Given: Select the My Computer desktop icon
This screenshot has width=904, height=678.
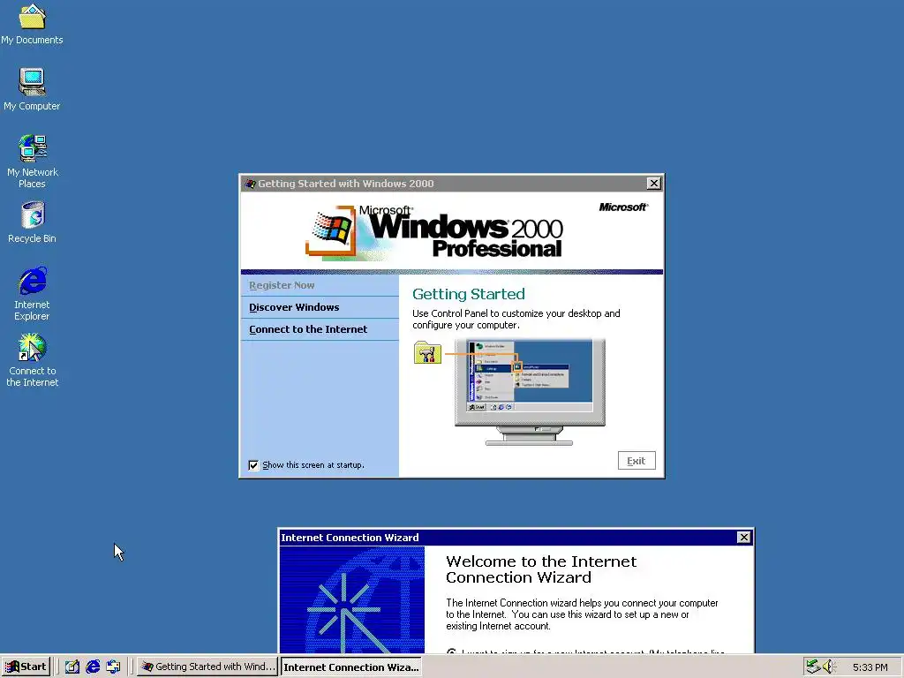Looking at the screenshot, I should point(33,89).
